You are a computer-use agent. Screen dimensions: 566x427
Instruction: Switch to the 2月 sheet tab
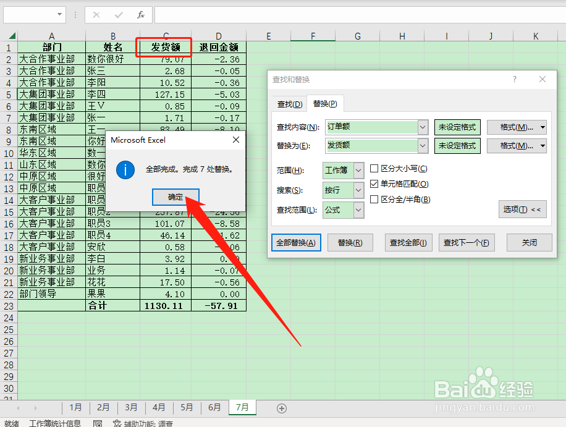click(x=103, y=407)
